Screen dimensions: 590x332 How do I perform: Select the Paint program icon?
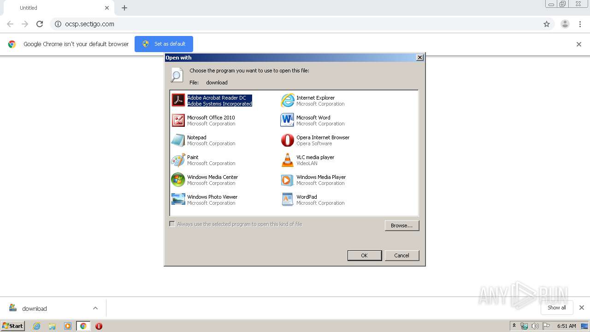(178, 160)
